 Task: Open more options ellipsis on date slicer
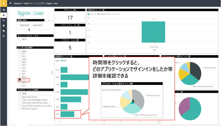pyautogui.click(x=52, y=20)
